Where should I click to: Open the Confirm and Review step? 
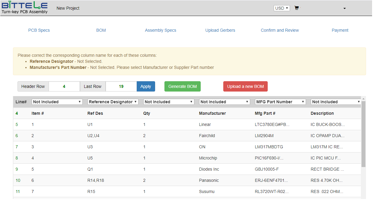point(280,30)
